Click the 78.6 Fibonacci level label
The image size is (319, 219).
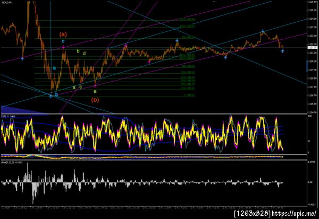click(188, 72)
